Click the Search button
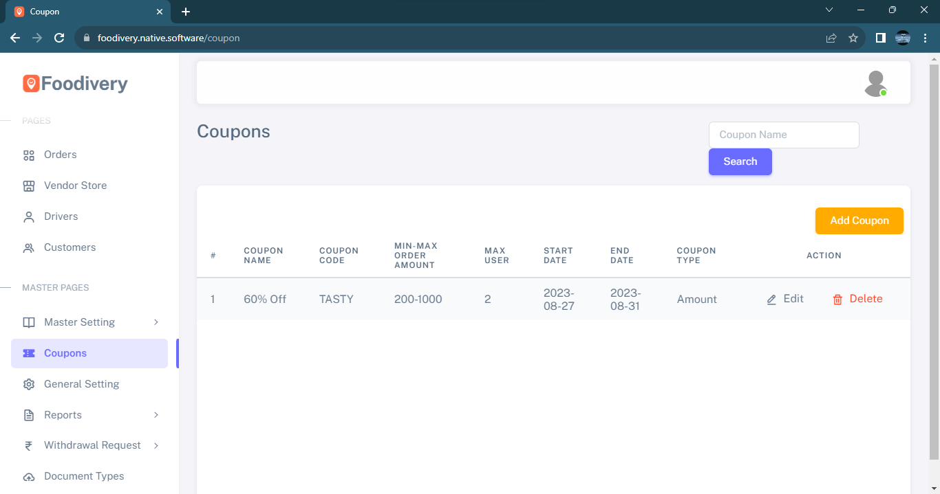The width and height of the screenshot is (940, 494). 740,162
